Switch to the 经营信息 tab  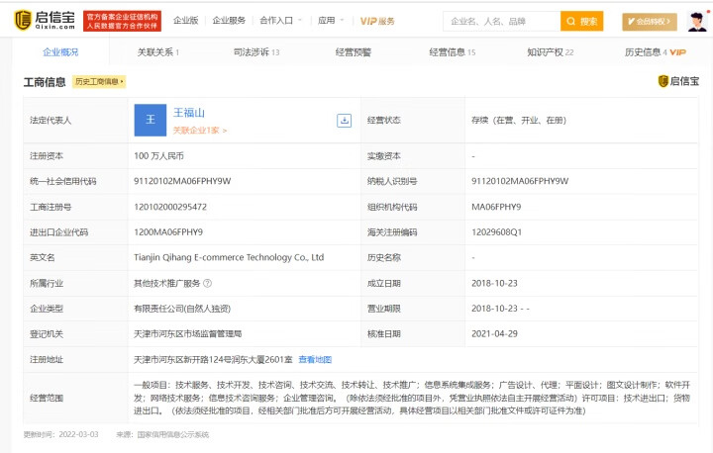(452, 52)
